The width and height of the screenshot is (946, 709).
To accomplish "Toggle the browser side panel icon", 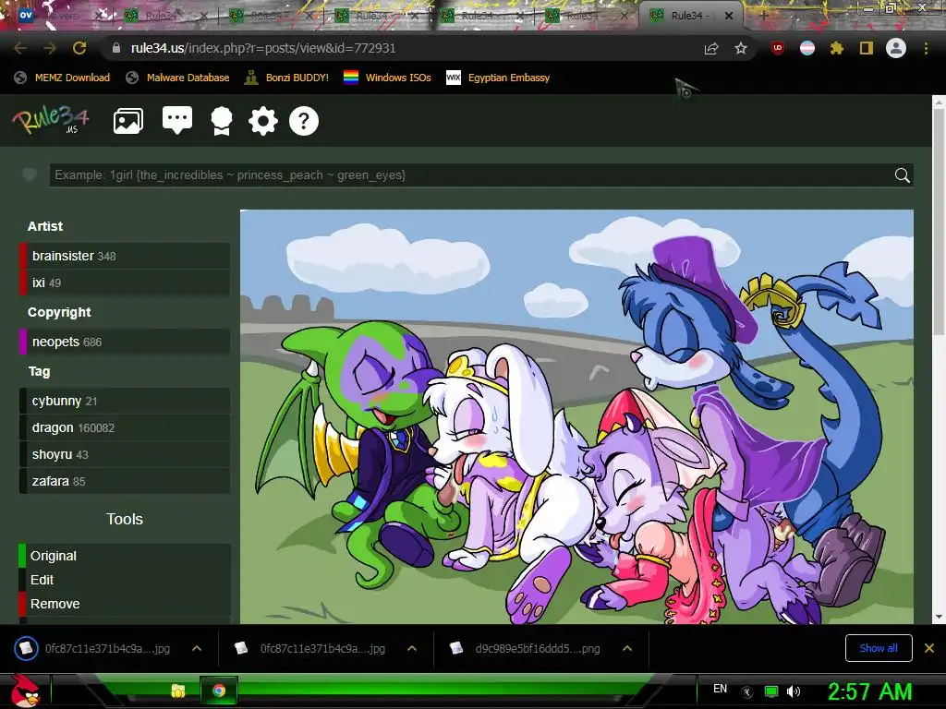I will point(867,48).
